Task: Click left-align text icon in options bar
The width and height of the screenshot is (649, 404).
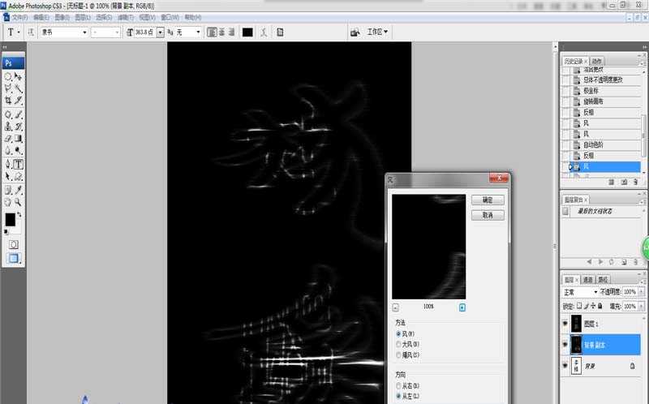Action: 212,32
